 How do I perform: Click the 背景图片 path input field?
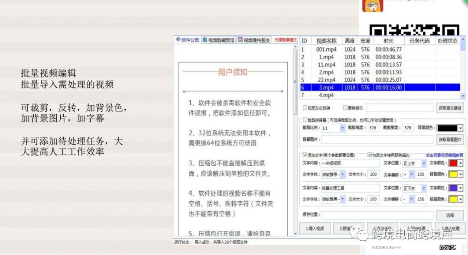(x=377, y=139)
